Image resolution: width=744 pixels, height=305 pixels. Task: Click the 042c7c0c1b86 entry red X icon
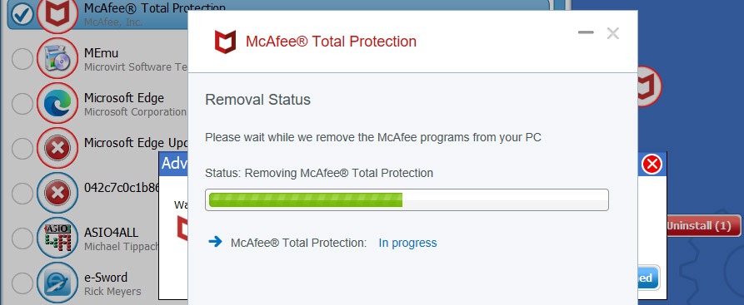tap(57, 193)
